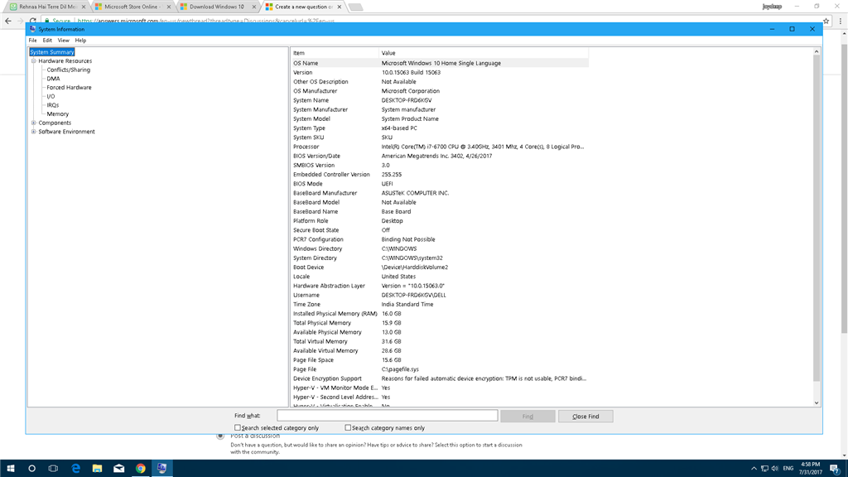This screenshot has width=848, height=477.
Task: Click System Information title bar icon
Action: click(33, 29)
